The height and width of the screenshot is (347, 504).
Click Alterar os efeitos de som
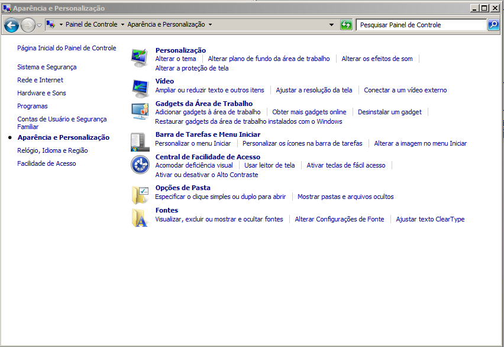[377, 59]
